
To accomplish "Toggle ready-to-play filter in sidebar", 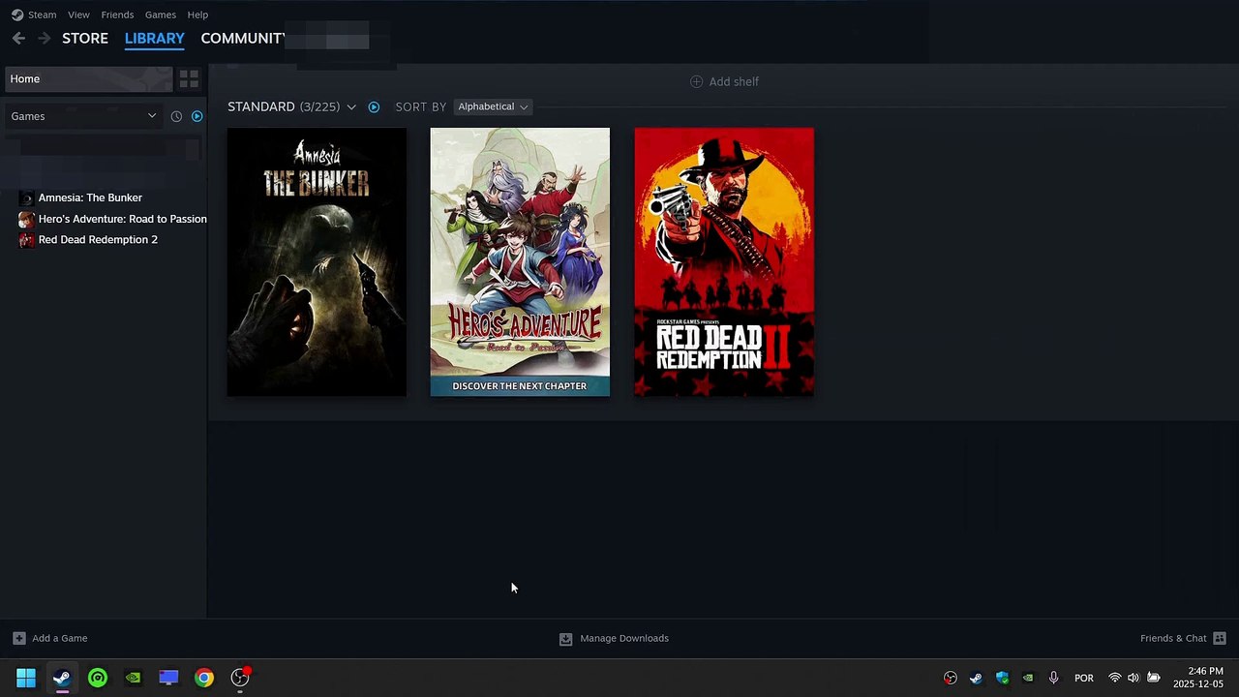I will click(196, 116).
